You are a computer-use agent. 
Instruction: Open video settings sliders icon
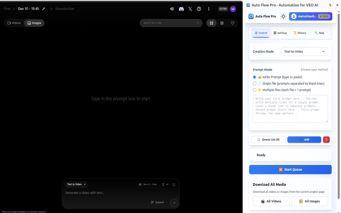point(174,184)
